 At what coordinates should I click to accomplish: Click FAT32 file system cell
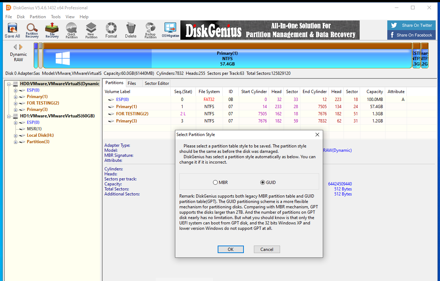coord(209,100)
